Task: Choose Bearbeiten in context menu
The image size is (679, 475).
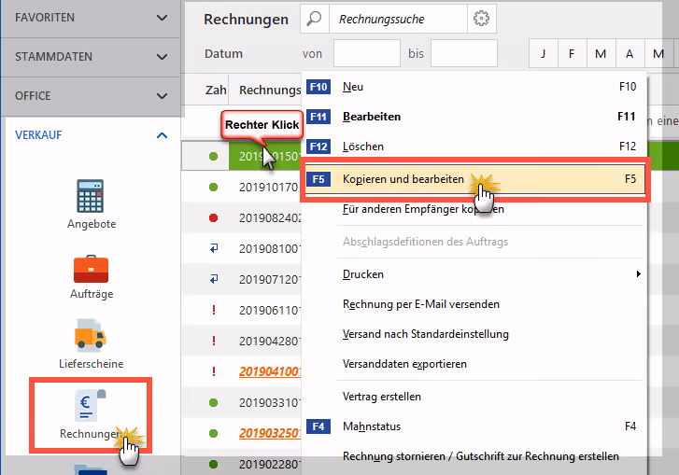Action: 474,117
